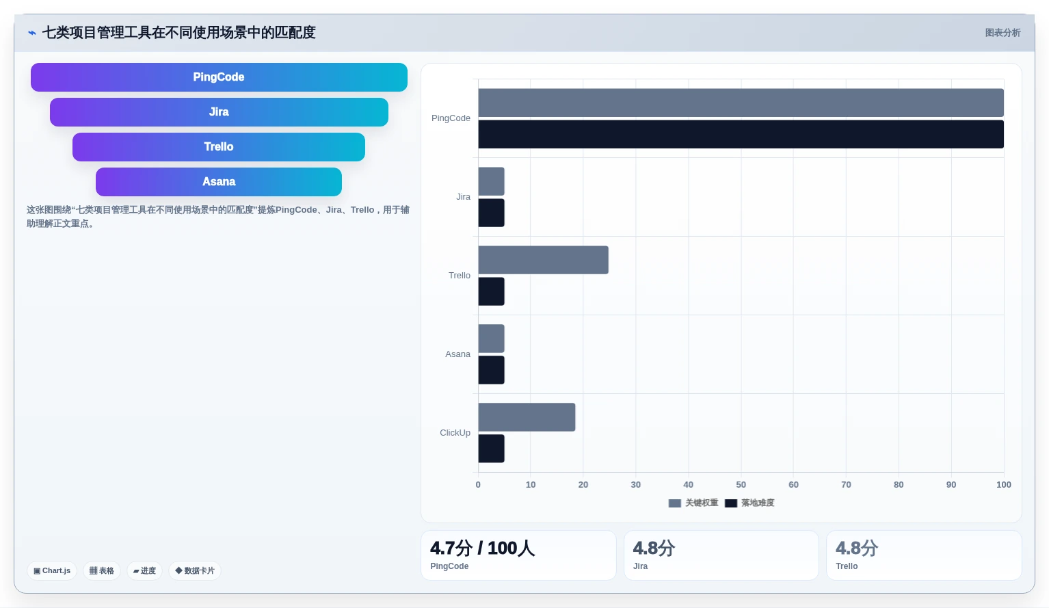Click the Trello y-axis label
This screenshot has height=608, width=1049.
(459, 276)
